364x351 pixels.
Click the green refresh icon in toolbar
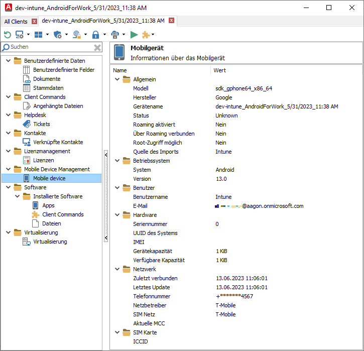point(7,35)
